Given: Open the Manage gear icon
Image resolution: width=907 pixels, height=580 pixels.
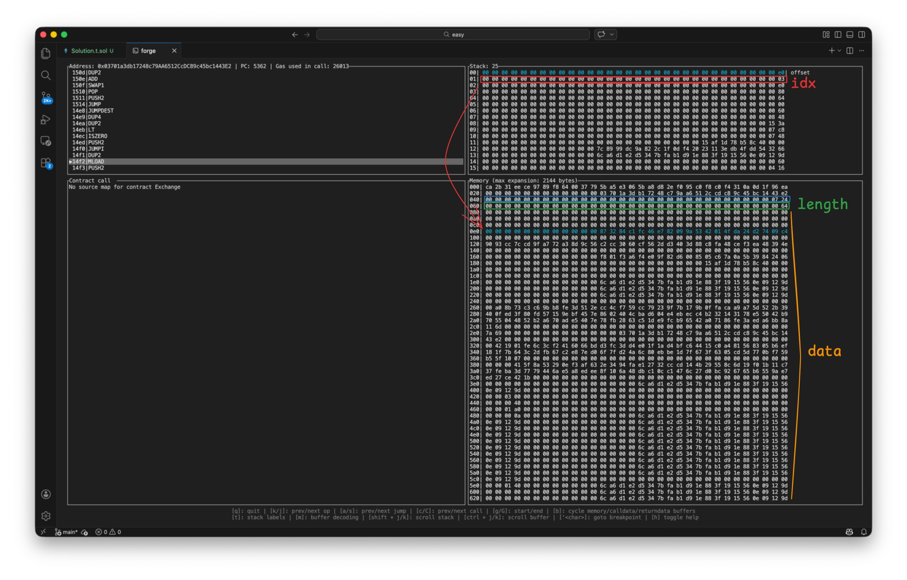Looking at the screenshot, I should (x=46, y=516).
